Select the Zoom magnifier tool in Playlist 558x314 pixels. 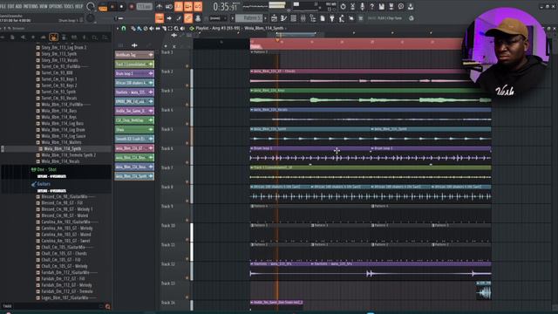[176, 29]
